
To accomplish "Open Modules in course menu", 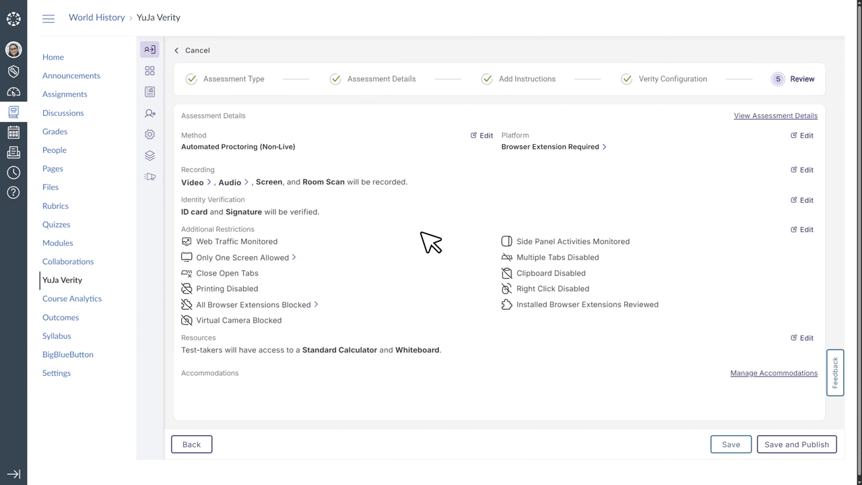I will (x=57, y=243).
